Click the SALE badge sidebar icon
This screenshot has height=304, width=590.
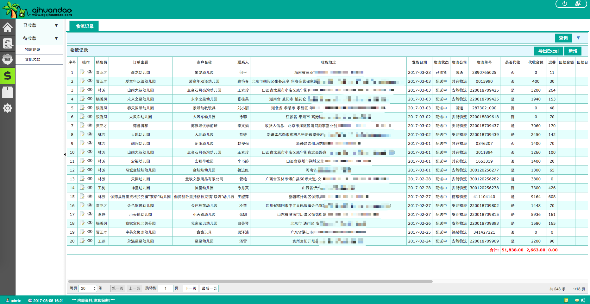pos(8,59)
